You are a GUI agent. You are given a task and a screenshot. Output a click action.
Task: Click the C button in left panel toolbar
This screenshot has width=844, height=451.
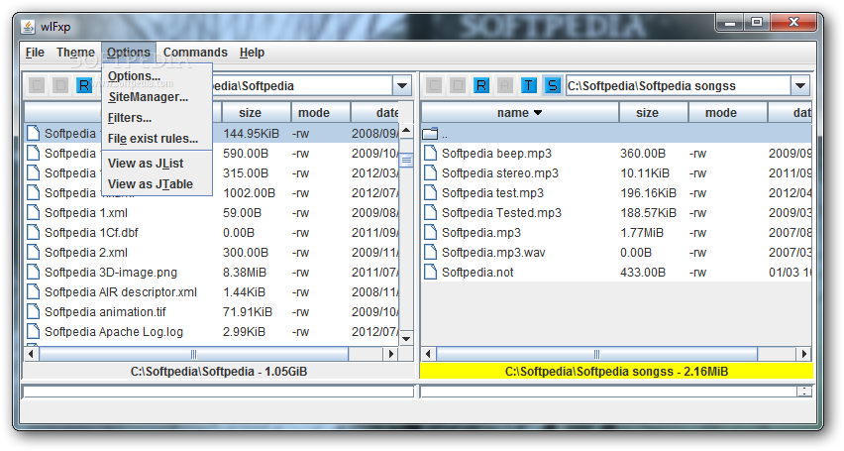point(37,85)
